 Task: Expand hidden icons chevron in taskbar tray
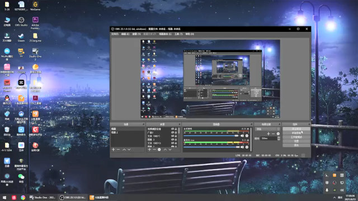[x=335, y=197]
